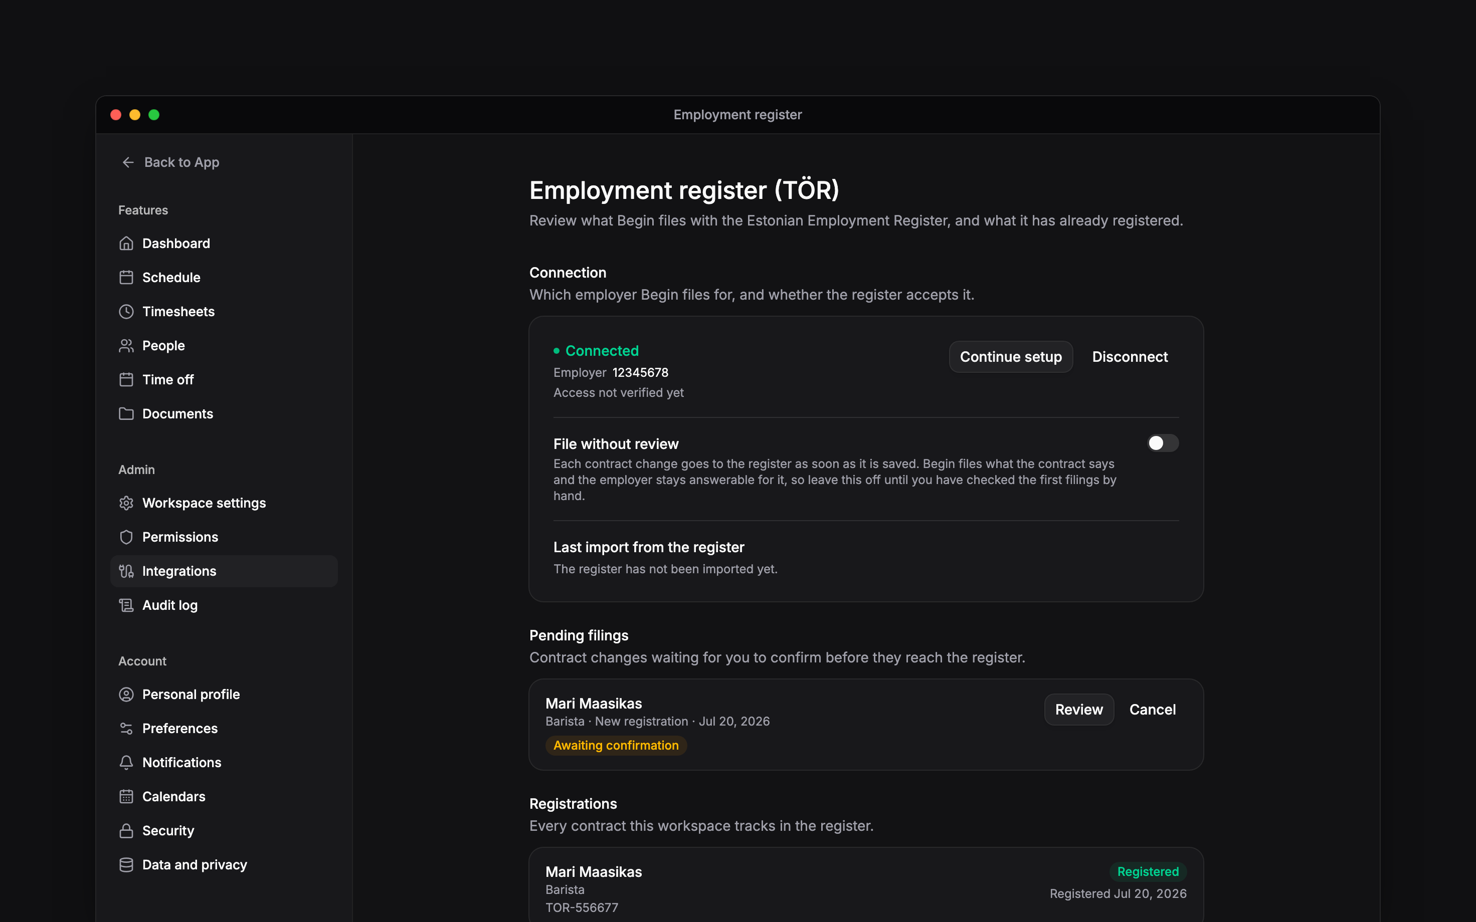Click the Workspace settings gear icon
Image resolution: width=1476 pixels, height=922 pixels.
pyautogui.click(x=126, y=503)
